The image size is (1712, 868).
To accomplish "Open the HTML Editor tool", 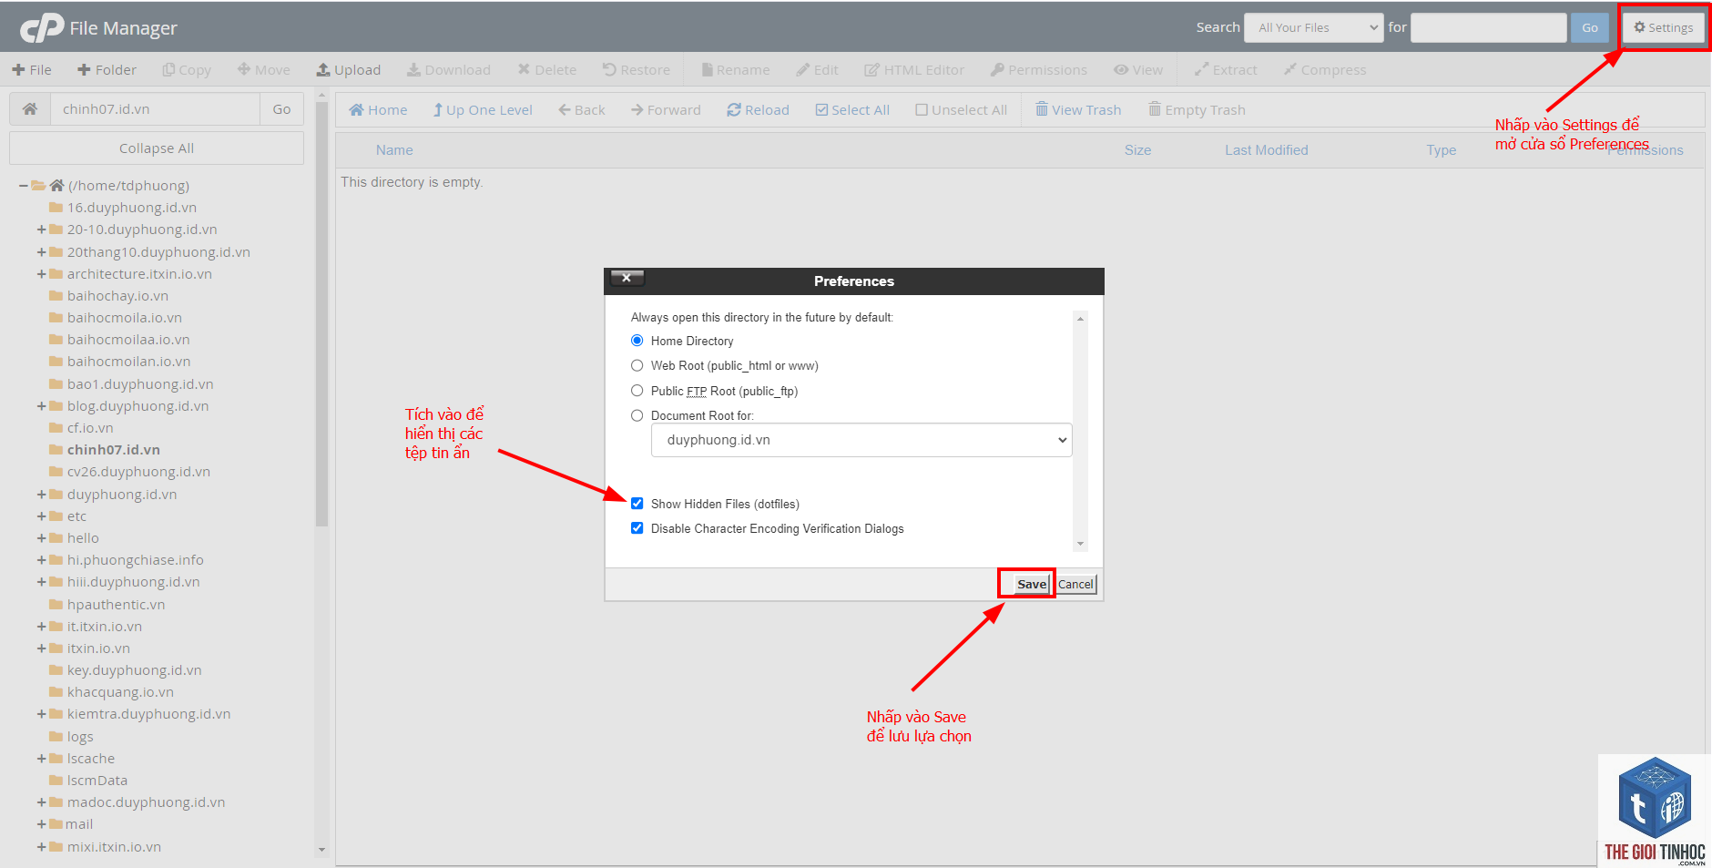I will 913,70.
